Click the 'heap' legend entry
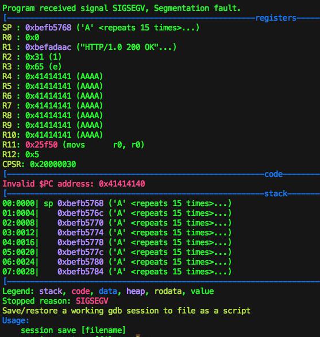320x337 pixels. [x=136, y=291]
